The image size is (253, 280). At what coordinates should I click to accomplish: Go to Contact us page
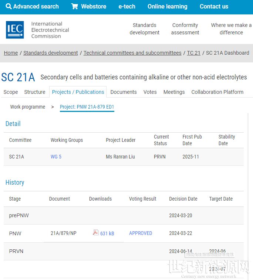(x=214, y=7)
